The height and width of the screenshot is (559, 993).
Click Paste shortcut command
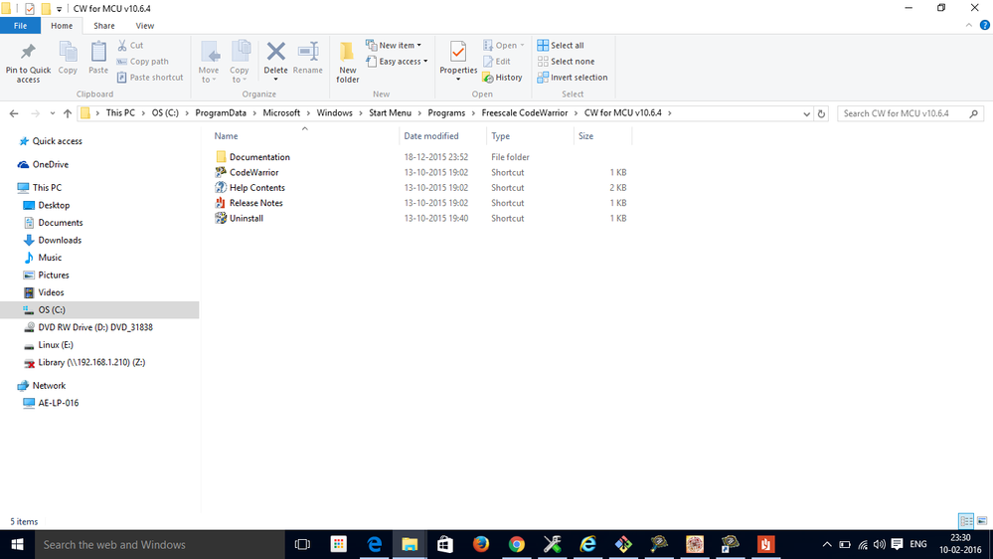point(150,78)
